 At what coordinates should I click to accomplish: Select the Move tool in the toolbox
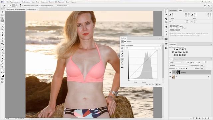tap(2, 12)
